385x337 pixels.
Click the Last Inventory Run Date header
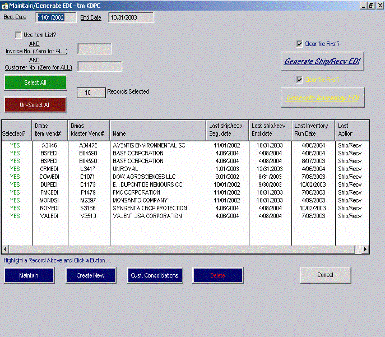click(313, 131)
